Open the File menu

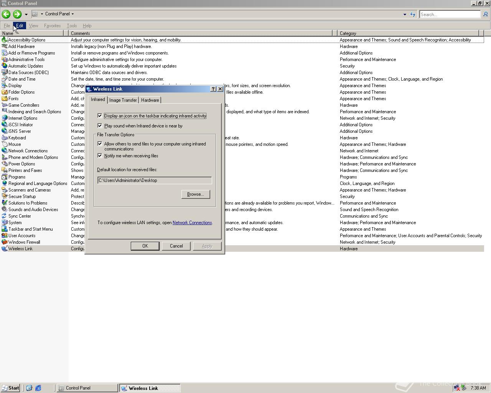(x=7, y=26)
